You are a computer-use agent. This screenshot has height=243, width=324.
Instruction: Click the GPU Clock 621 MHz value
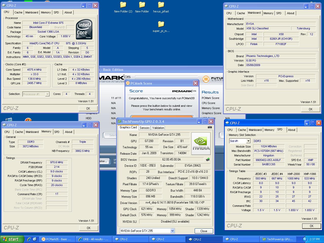point(147,209)
